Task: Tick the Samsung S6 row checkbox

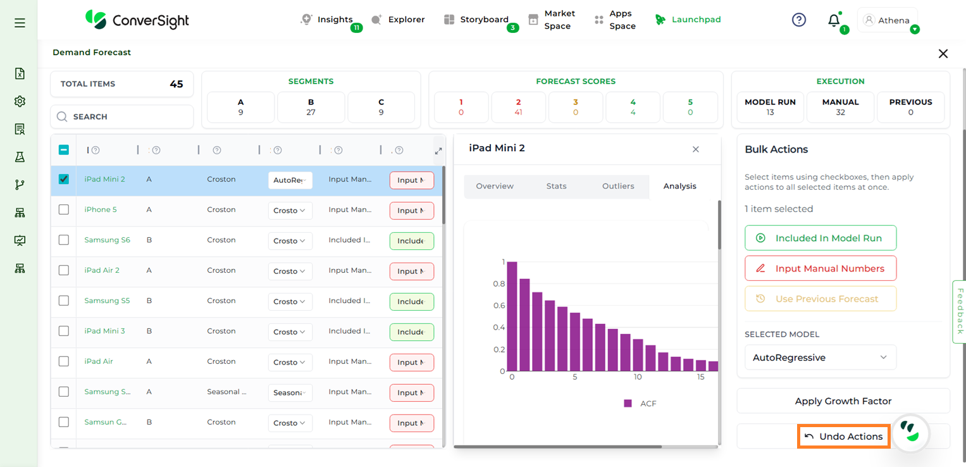Action: [64, 240]
